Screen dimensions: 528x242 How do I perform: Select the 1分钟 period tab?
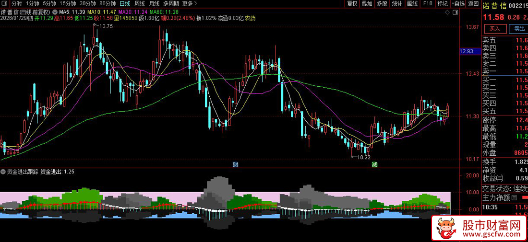pyautogui.click(x=32, y=4)
